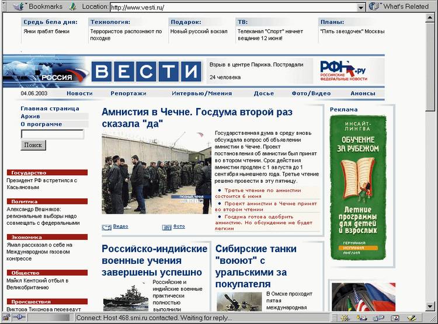This screenshot has height=324, width=438.
Task: Click the Фото camera icon
Action: coord(167,228)
